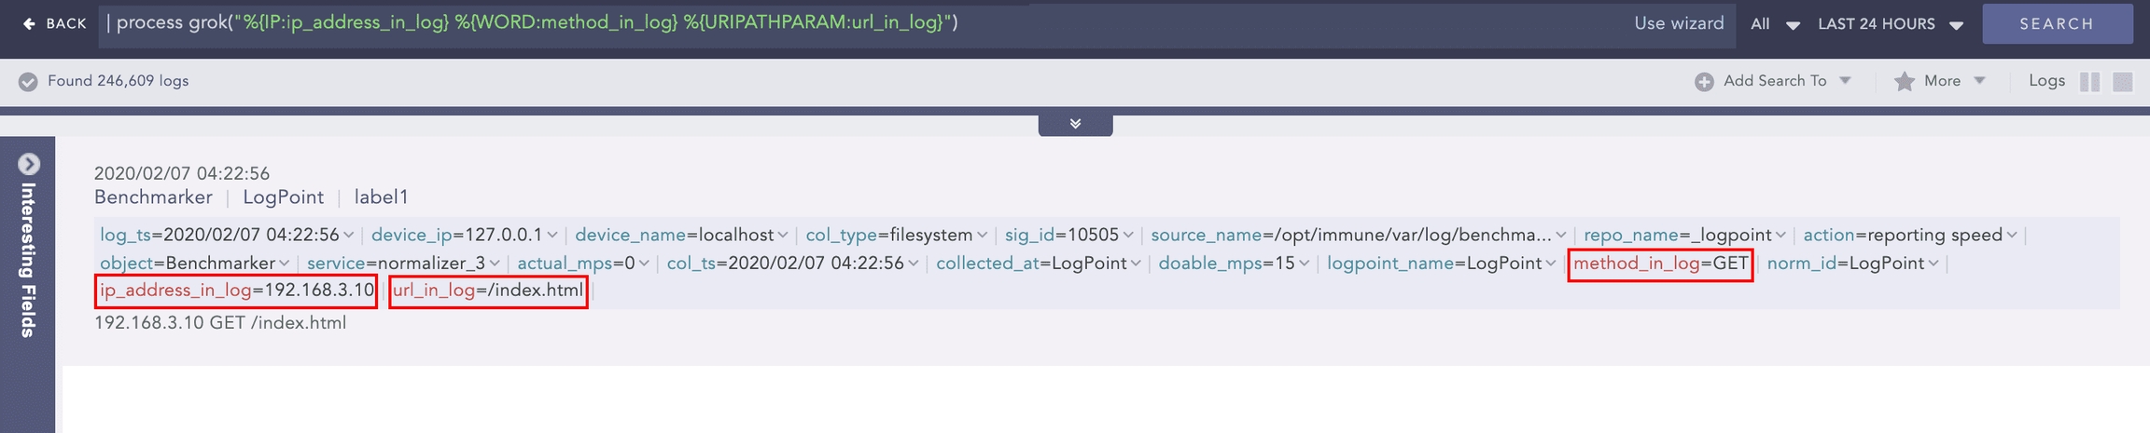2150x433 pixels.
Task: Expand the Interesting Fields sidebar arrow
Action: coord(29,165)
